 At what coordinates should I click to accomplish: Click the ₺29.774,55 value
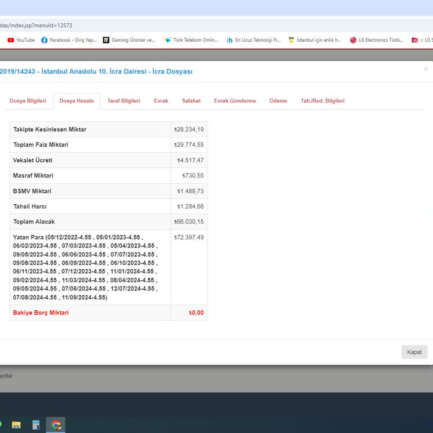(189, 145)
